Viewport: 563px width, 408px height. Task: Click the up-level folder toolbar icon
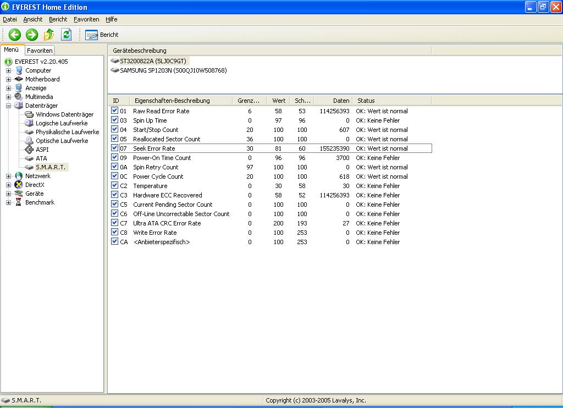pyautogui.click(x=49, y=35)
